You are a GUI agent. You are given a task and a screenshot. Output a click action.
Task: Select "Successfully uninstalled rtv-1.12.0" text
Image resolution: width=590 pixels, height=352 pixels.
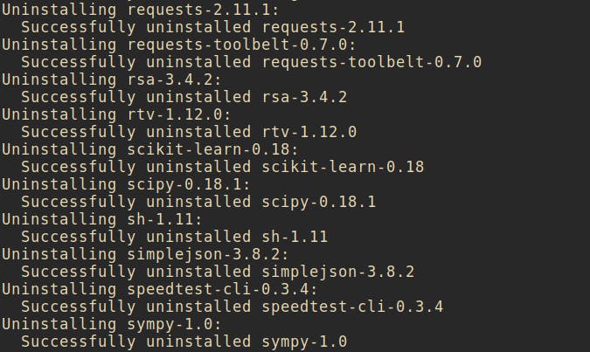point(188,131)
